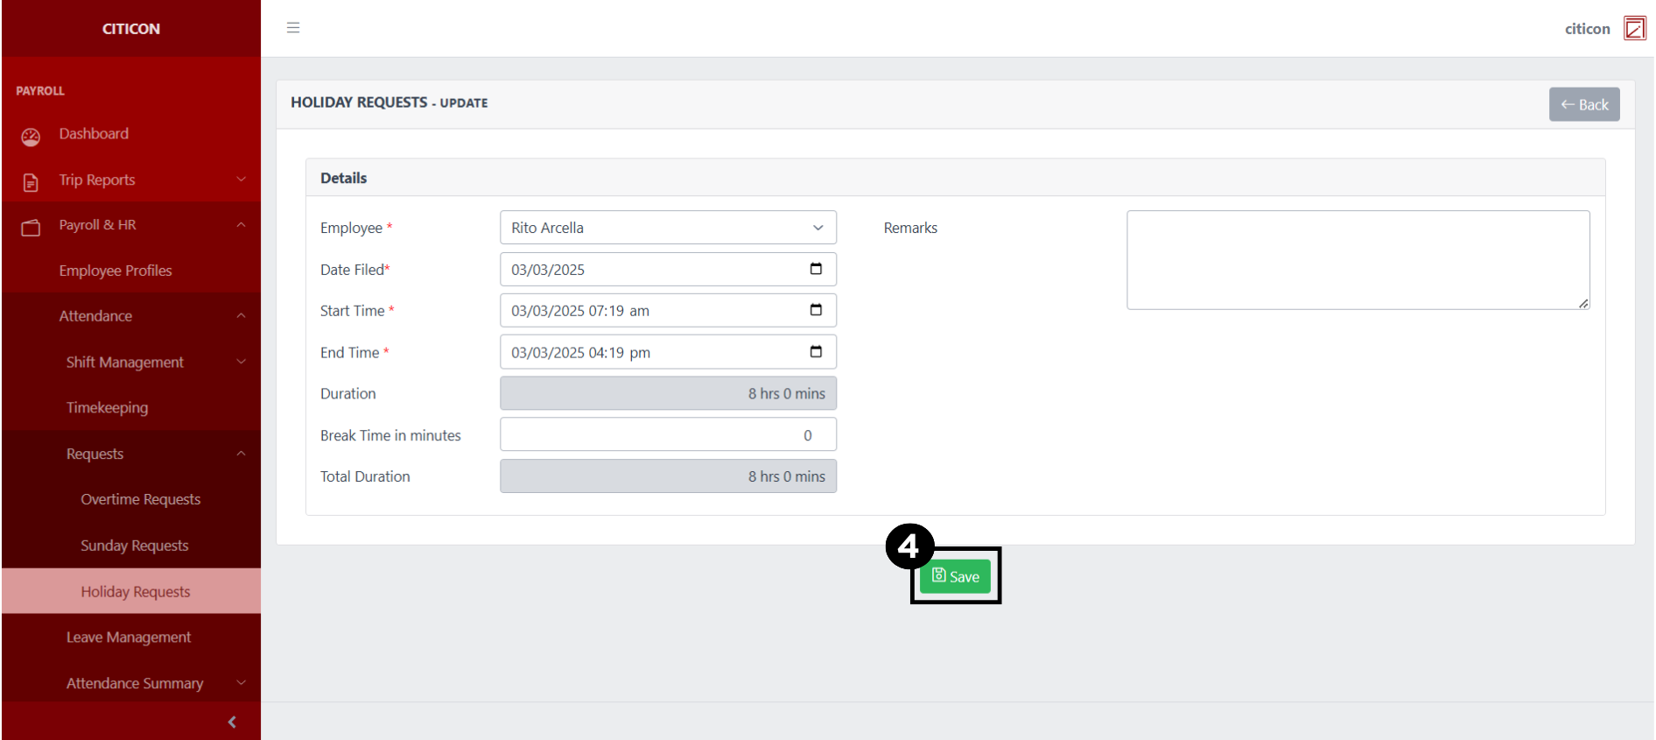1656x740 pixels.
Task: Collapse the sidebar with the arrow
Action: 232,722
